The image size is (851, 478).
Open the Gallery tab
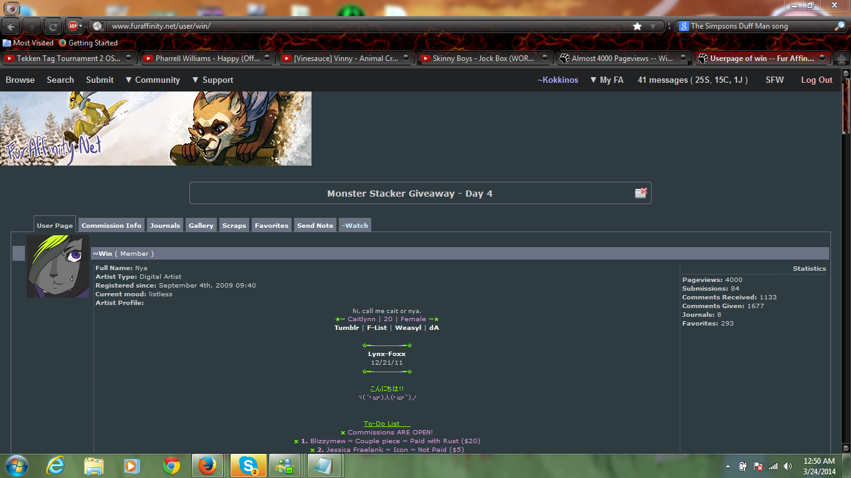pyautogui.click(x=201, y=225)
